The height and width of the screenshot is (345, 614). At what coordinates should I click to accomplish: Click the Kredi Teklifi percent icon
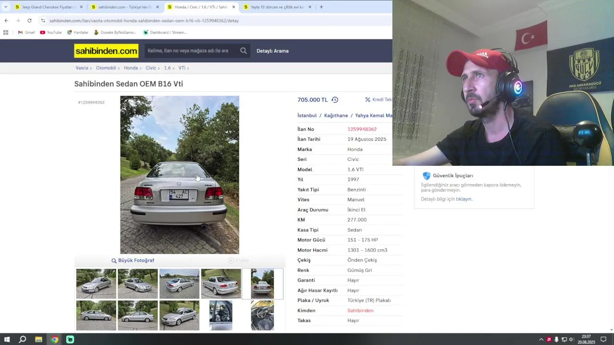tap(368, 100)
